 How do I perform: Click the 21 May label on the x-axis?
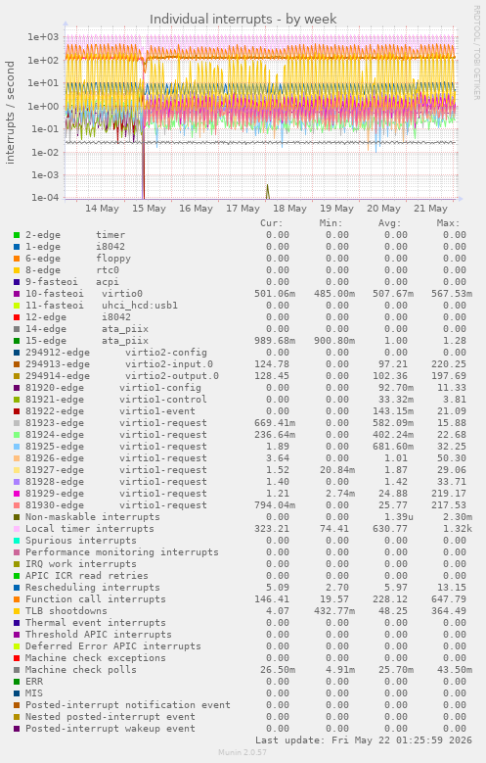point(430,209)
